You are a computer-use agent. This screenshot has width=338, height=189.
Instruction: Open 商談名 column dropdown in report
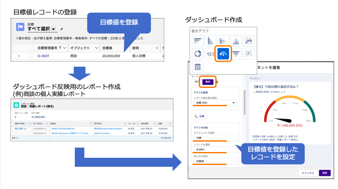tap(91, 124)
